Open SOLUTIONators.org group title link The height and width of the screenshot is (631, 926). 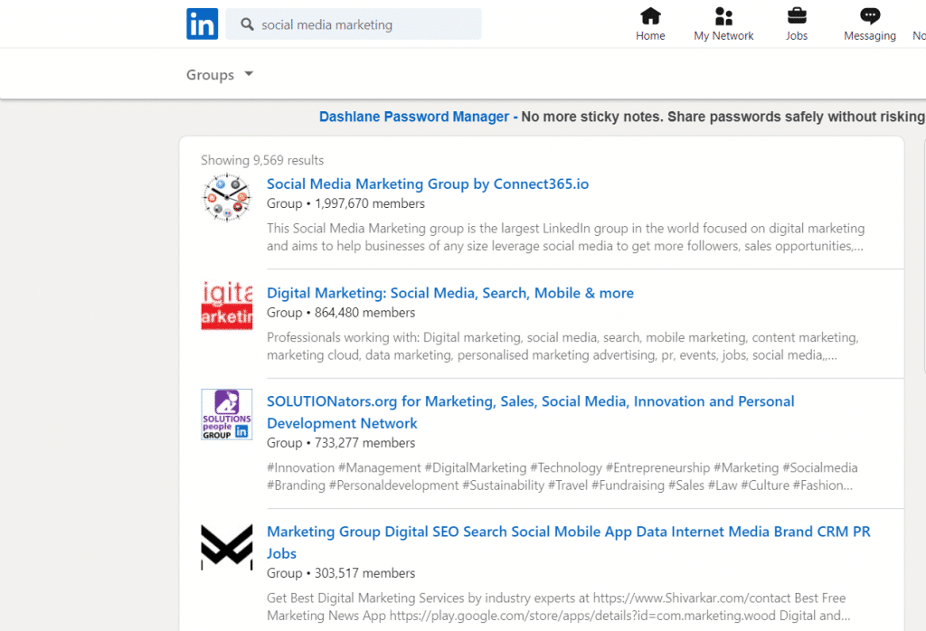point(530,401)
